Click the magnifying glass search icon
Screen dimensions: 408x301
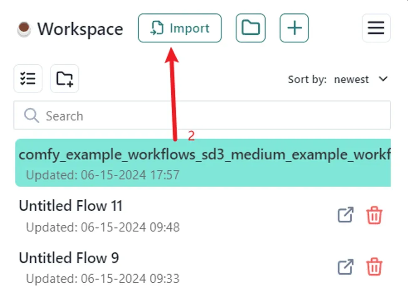click(31, 115)
